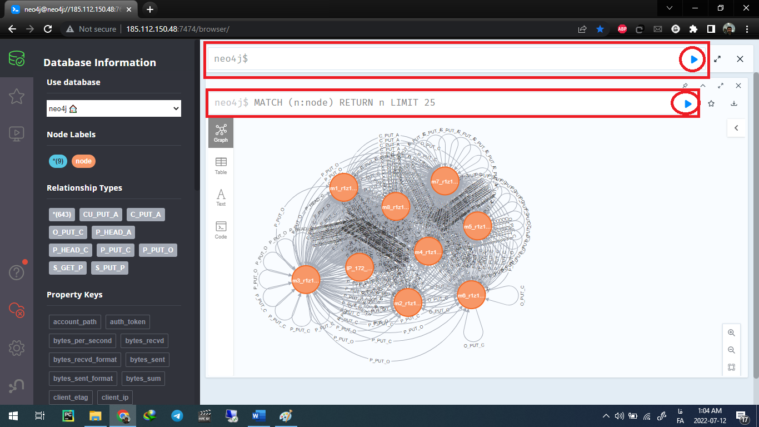Click the top neo4j$ query input

point(442,58)
